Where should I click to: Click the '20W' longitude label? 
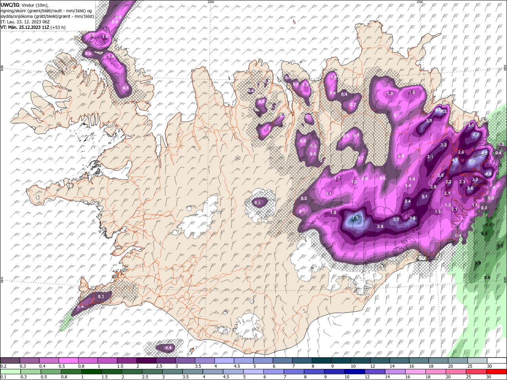(211, 2)
